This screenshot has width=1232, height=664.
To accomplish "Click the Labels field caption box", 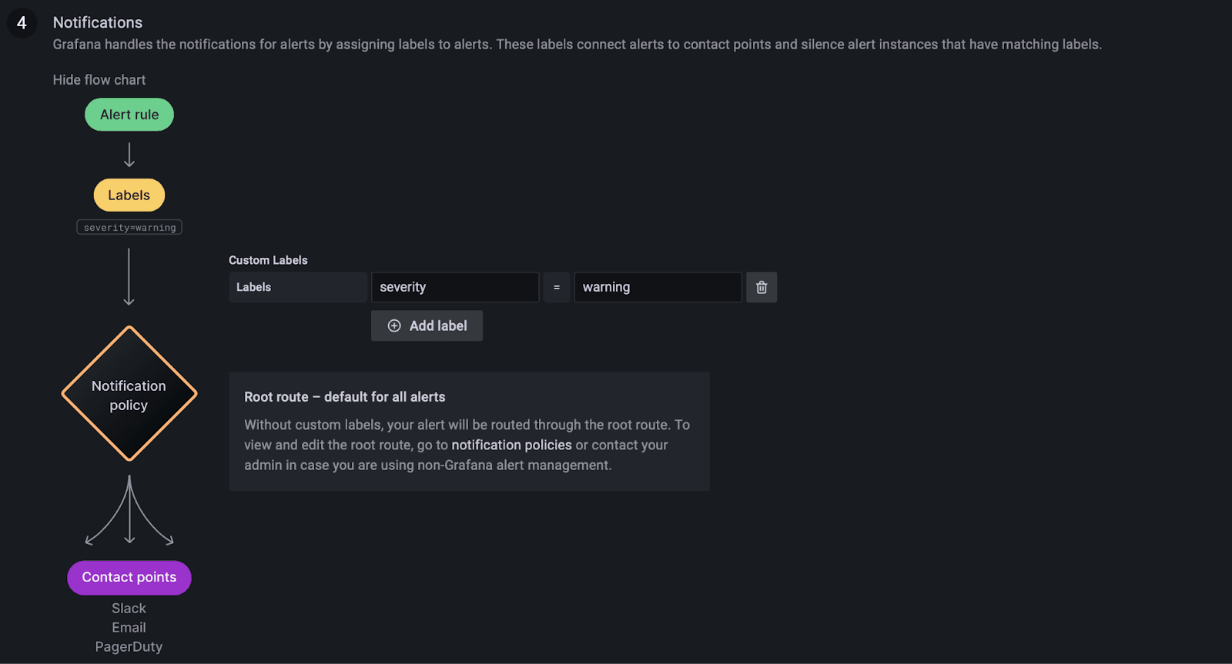I will click(x=297, y=287).
